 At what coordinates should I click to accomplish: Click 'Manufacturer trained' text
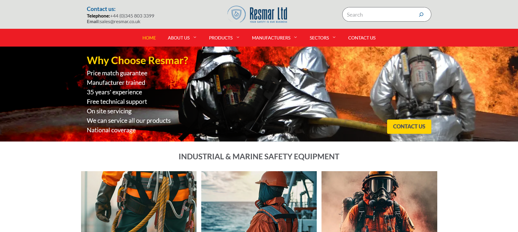click(x=116, y=83)
